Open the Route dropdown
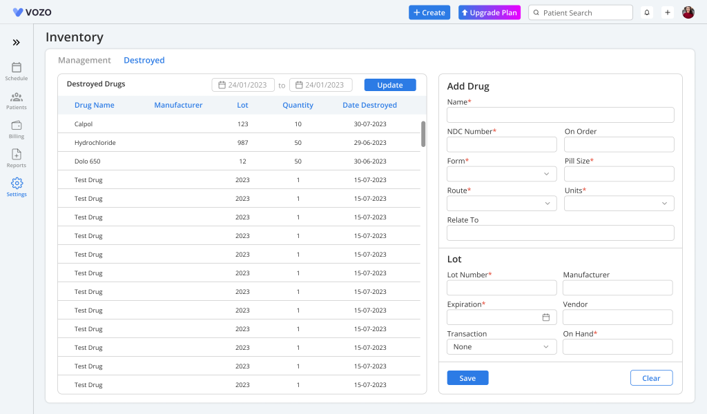The image size is (707, 414). (x=502, y=203)
